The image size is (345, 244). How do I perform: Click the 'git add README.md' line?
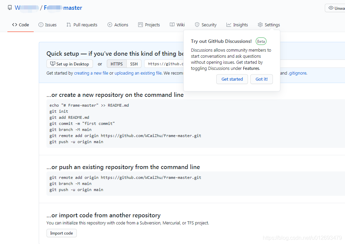click(x=69, y=117)
